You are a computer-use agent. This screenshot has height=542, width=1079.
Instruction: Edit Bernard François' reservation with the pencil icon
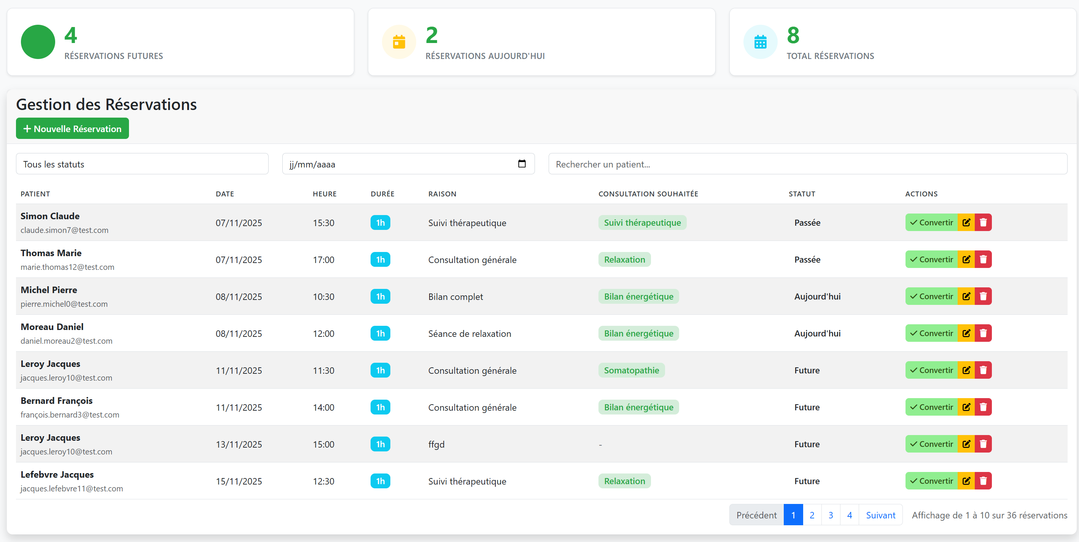(x=967, y=406)
